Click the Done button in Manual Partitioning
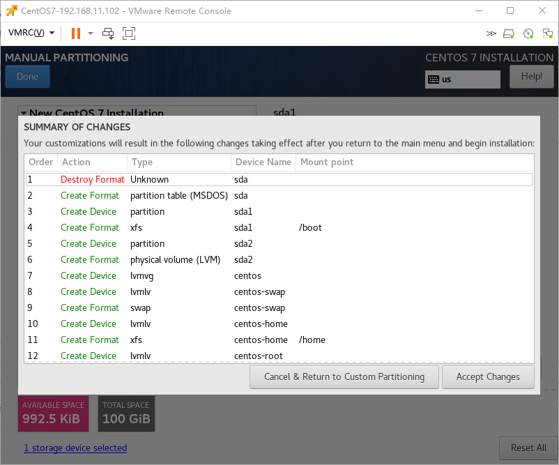Image resolution: width=559 pixels, height=465 pixels. click(27, 76)
